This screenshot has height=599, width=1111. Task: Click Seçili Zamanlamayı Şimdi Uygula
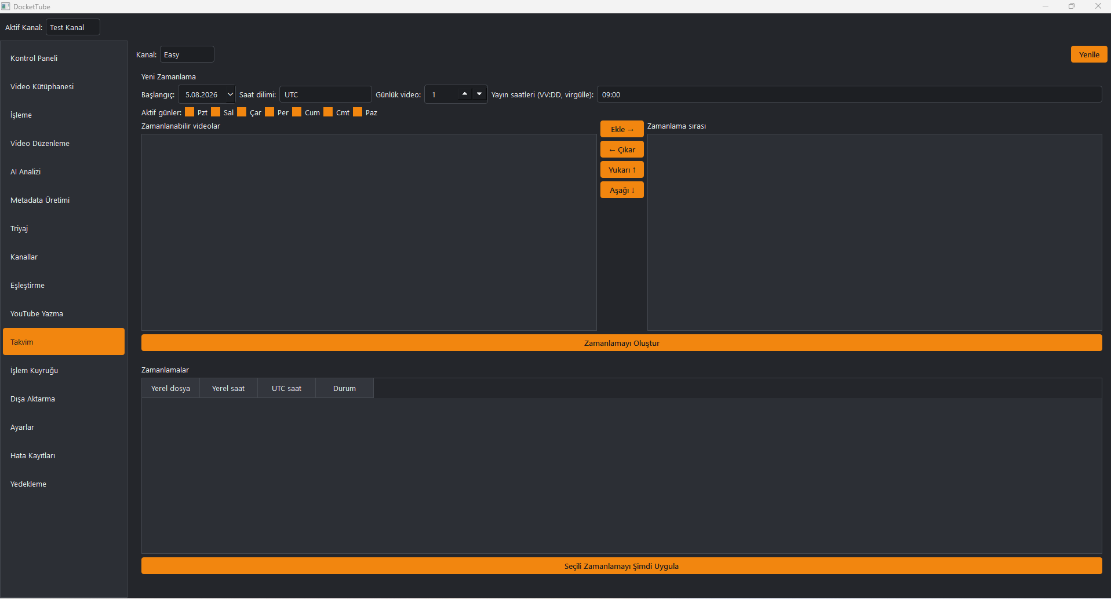pyautogui.click(x=622, y=566)
